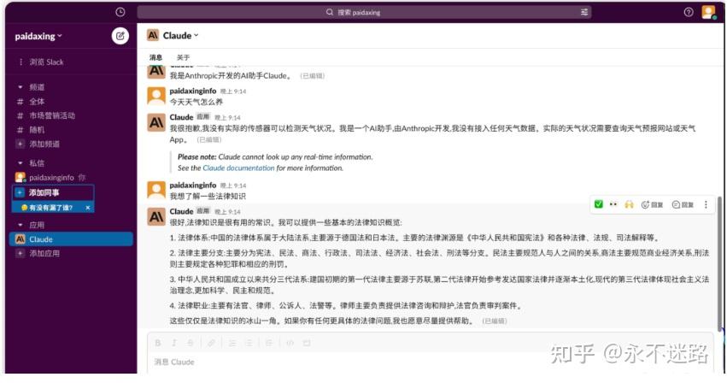
Task: Toggle italic formatting in composer
Action: coord(174,343)
